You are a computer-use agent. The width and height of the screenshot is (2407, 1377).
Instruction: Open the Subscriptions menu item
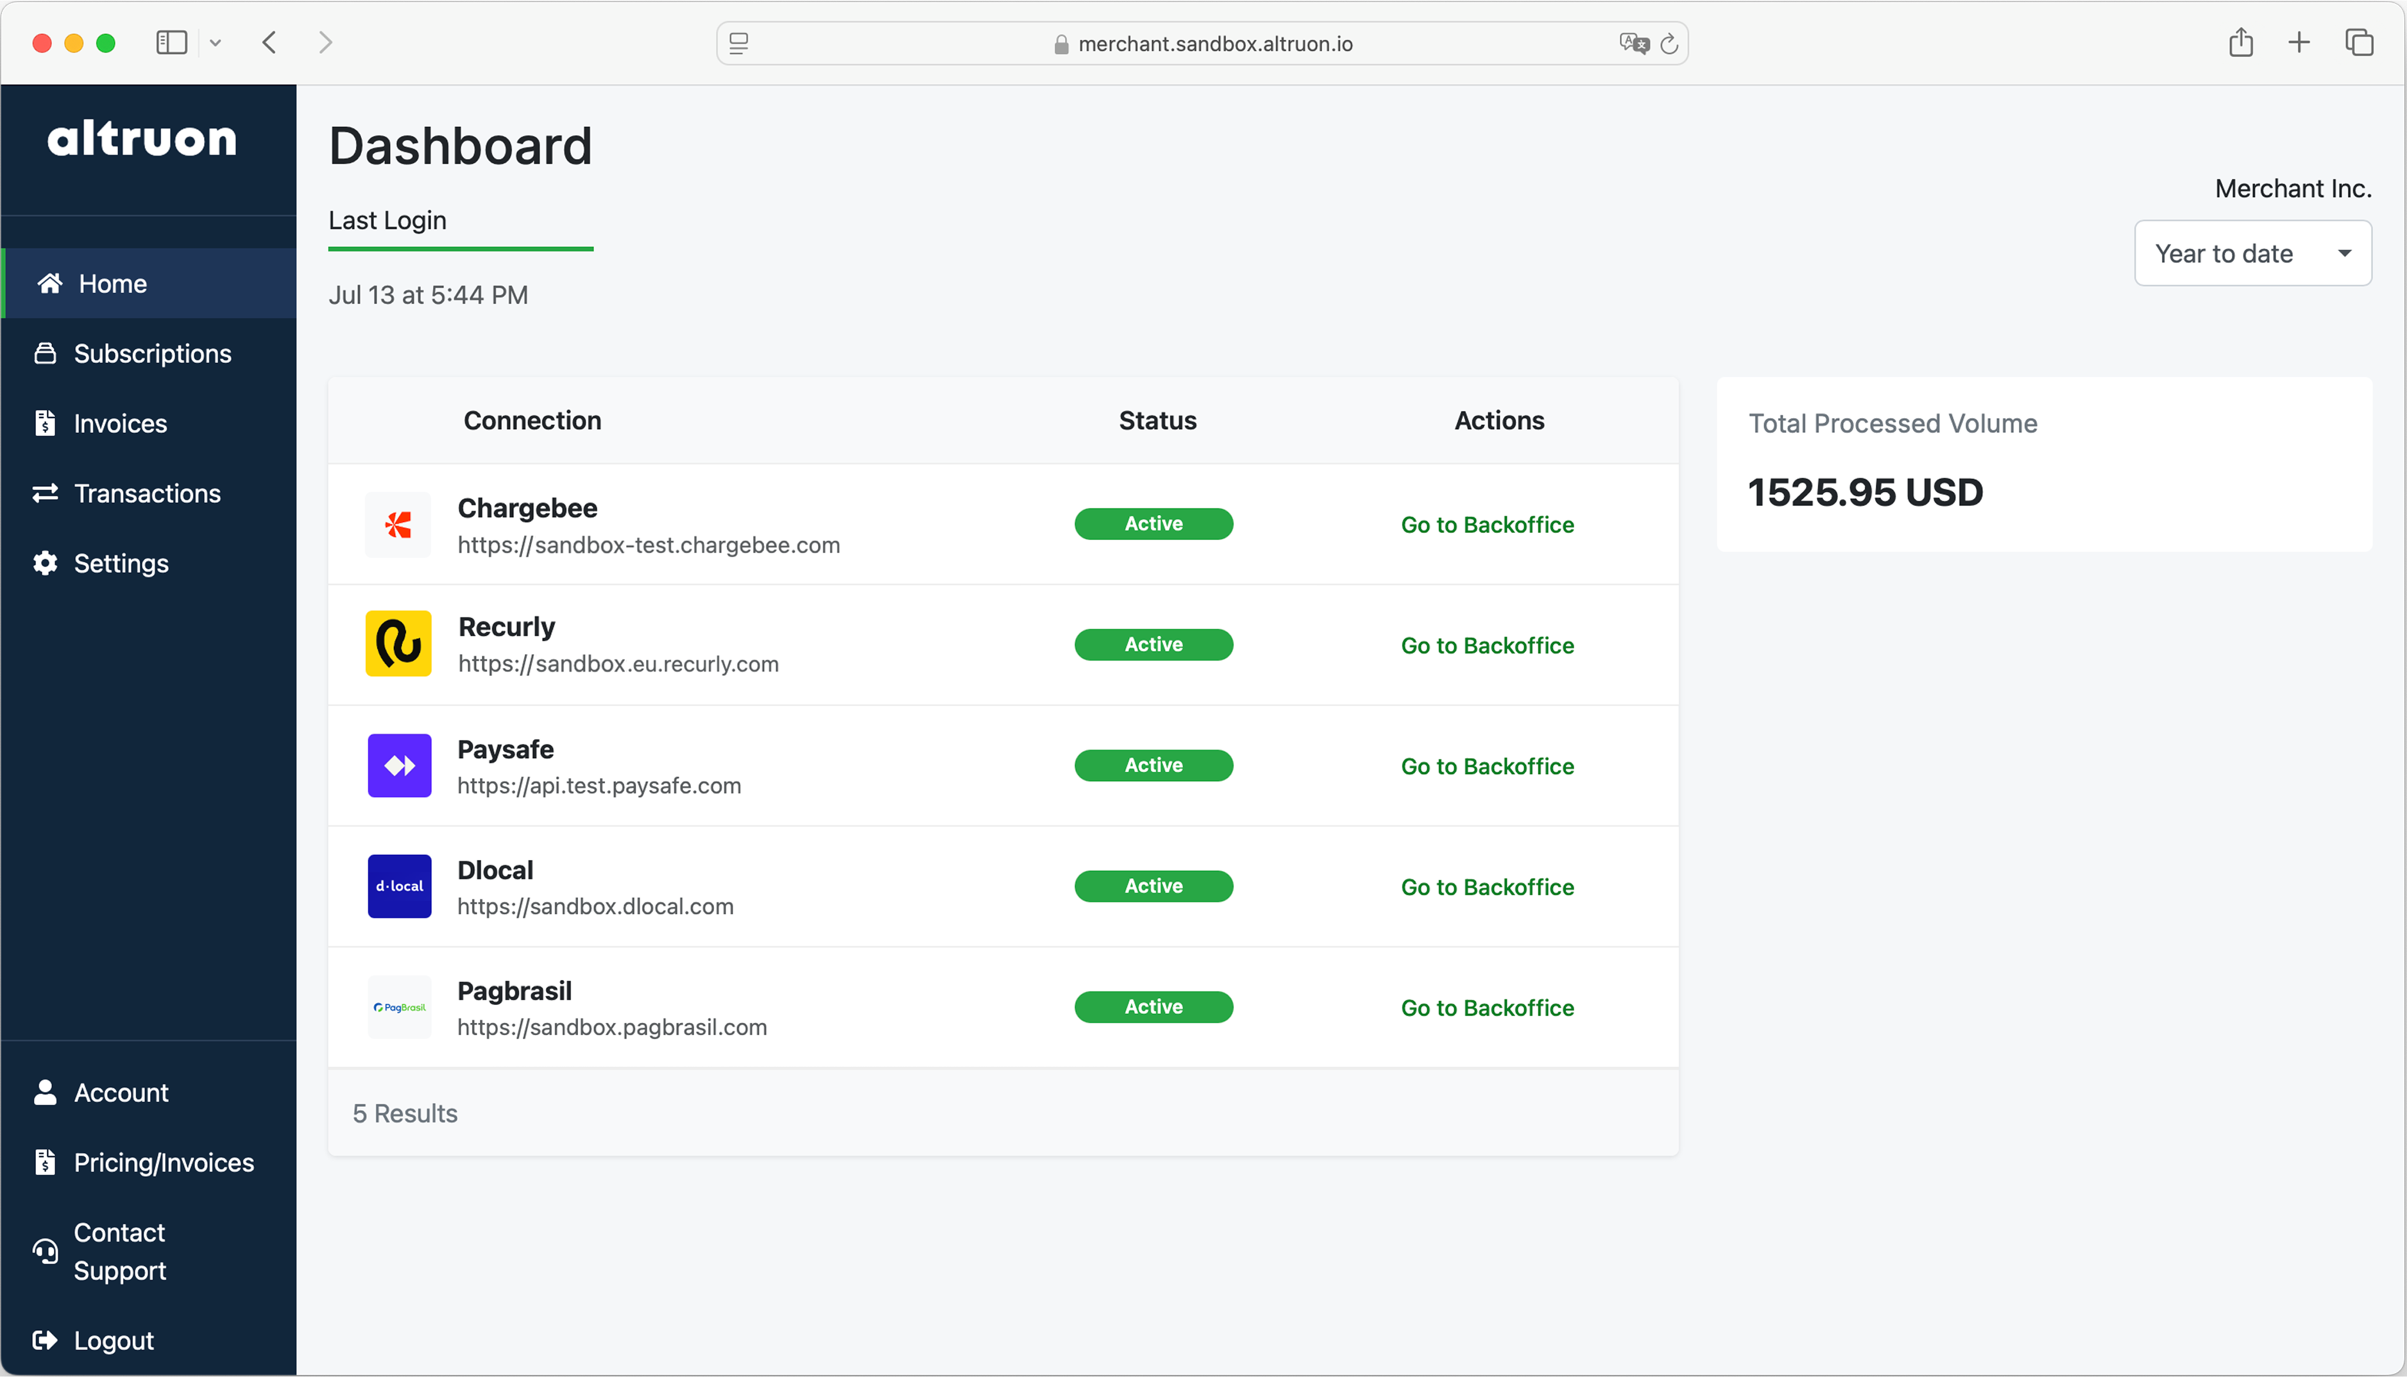[x=148, y=353]
